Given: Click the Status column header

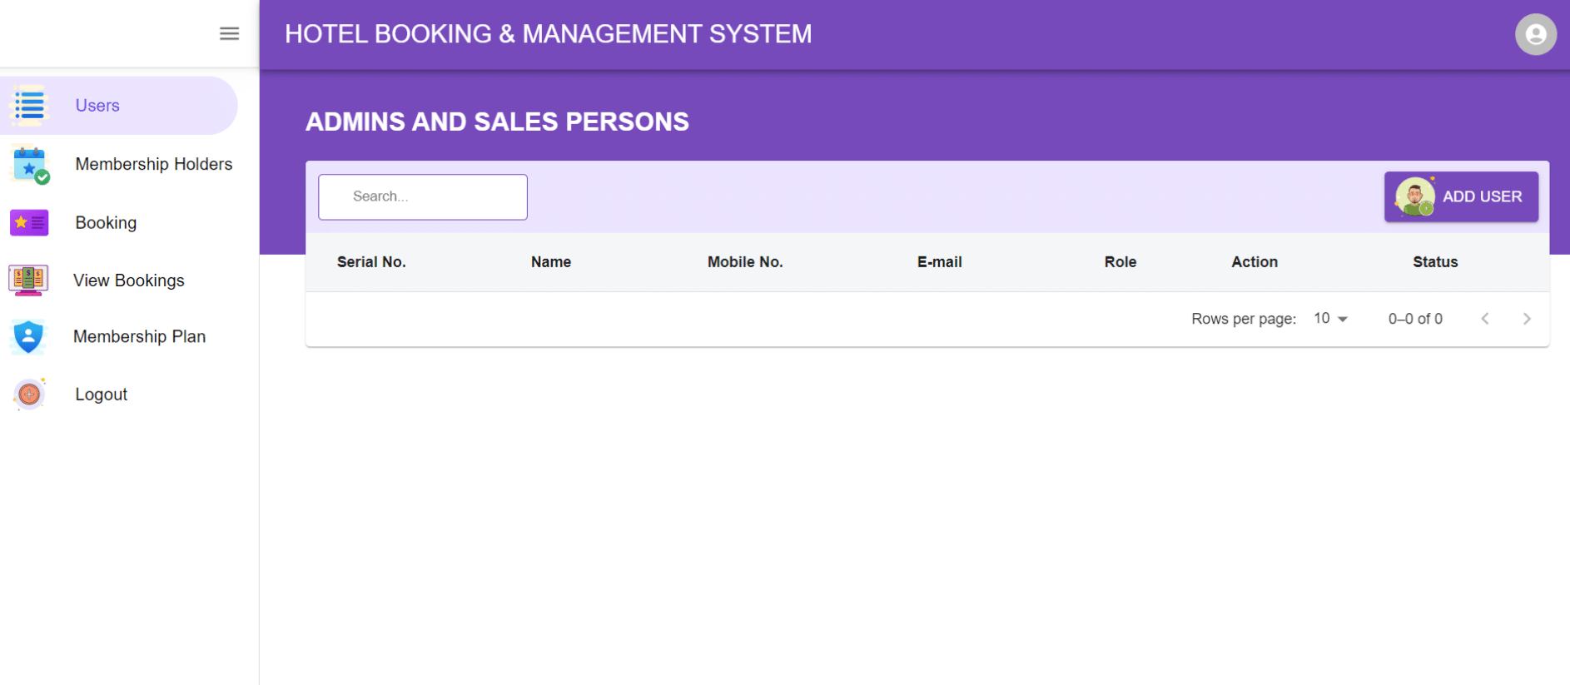Looking at the screenshot, I should tap(1435, 261).
